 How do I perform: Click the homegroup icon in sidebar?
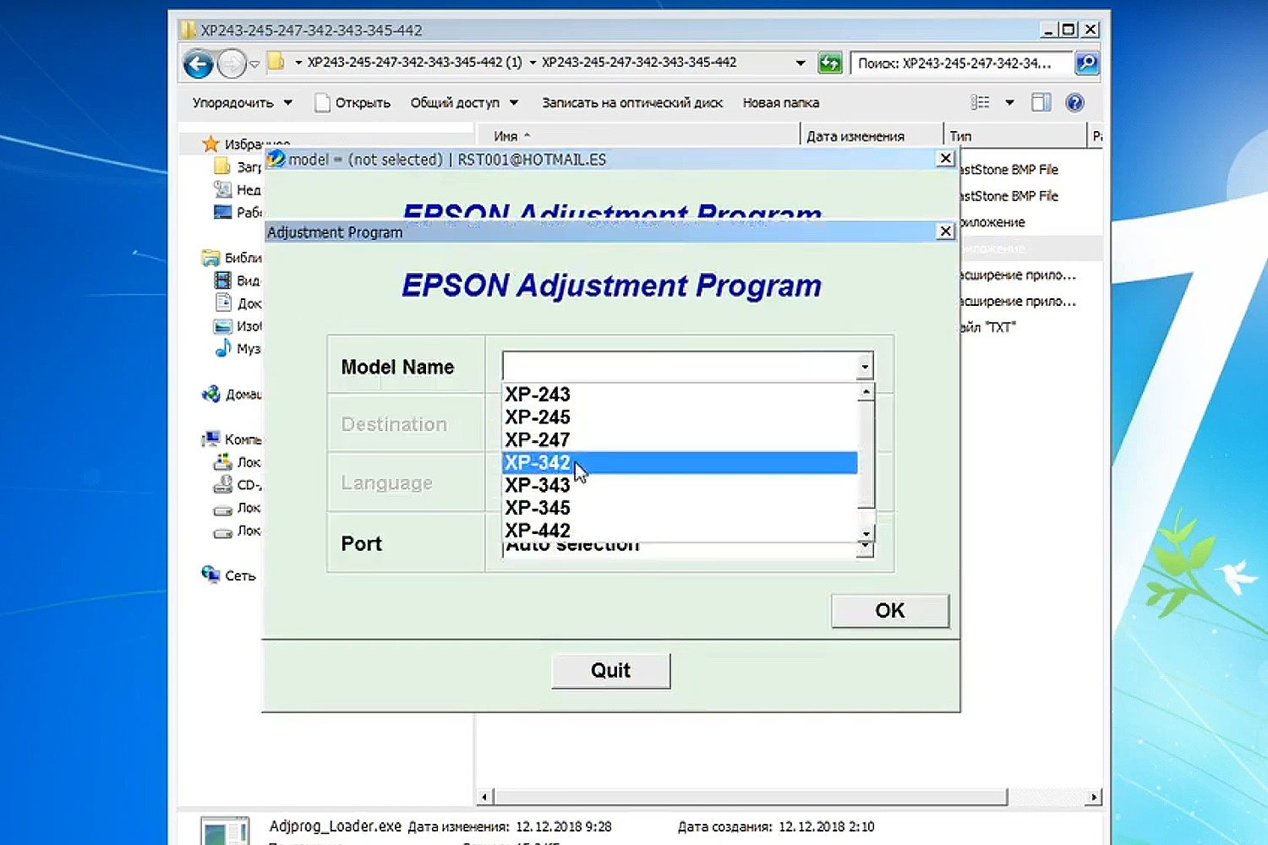coord(210,394)
